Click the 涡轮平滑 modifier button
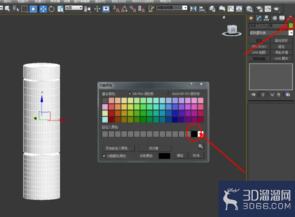Screen dimensions: 295x217 (282, 53)
